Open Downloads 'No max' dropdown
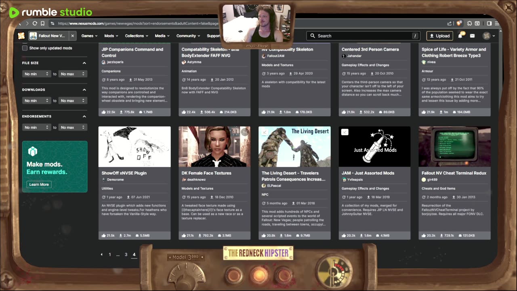The height and width of the screenshot is (291, 517). (x=73, y=101)
